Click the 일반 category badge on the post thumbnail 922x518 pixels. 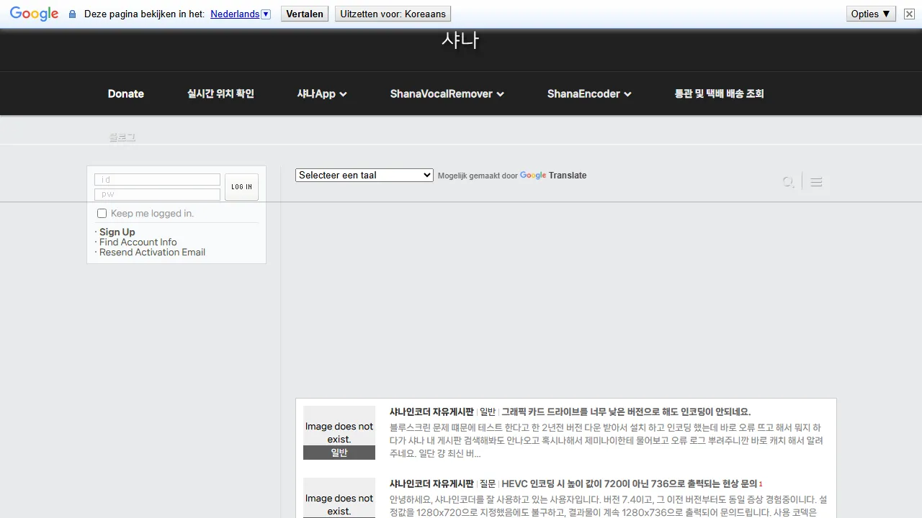[339, 453]
